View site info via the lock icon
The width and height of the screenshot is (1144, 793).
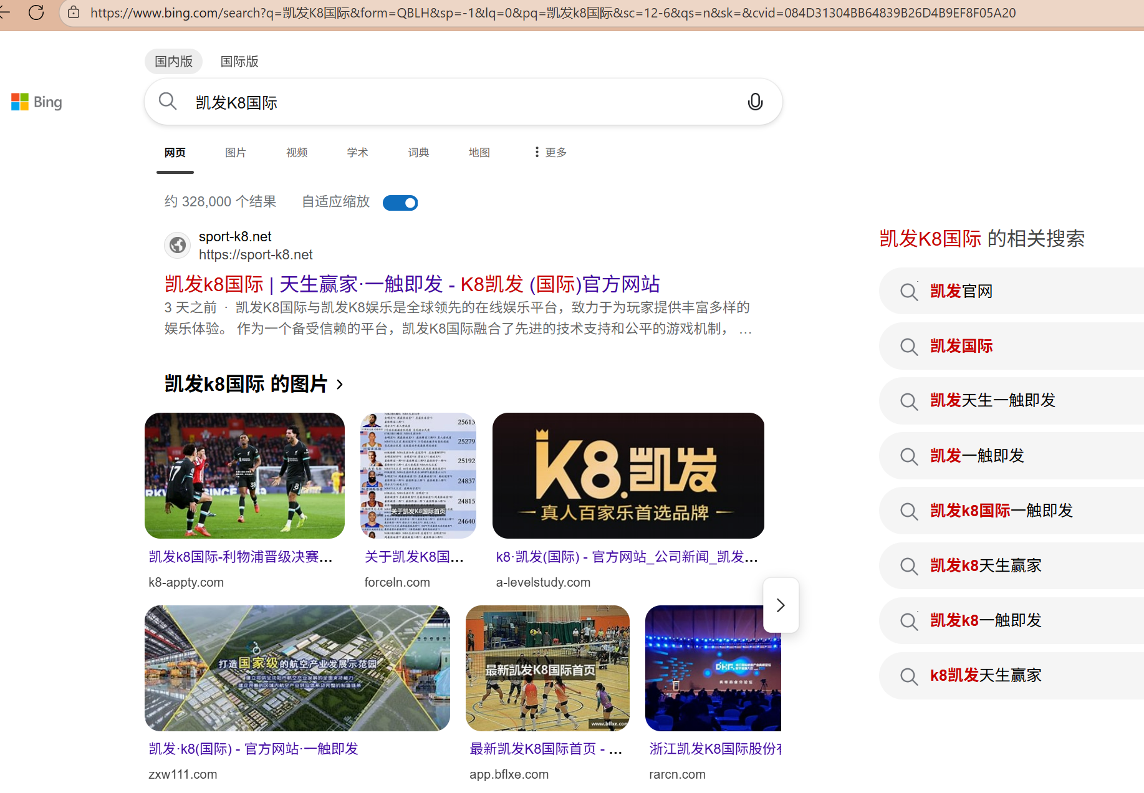(x=74, y=12)
